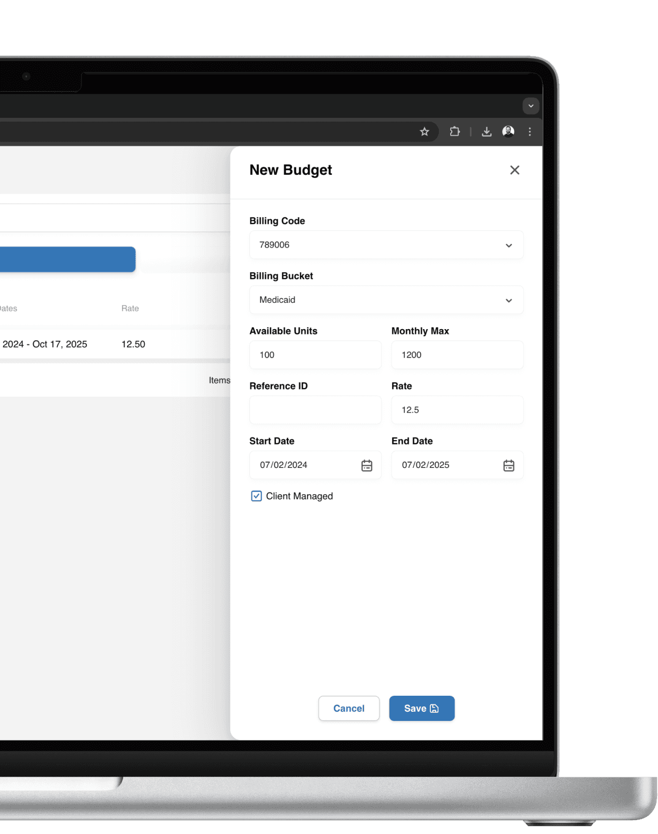Open the browser Downloads icon
The image size is (658, 834).
pyautogui.click(x=487, y=131)
